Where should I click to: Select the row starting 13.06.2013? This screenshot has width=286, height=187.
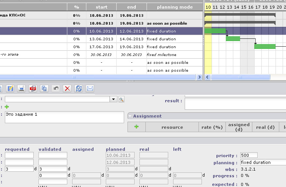pyautogui.click(x=101, y=39)
